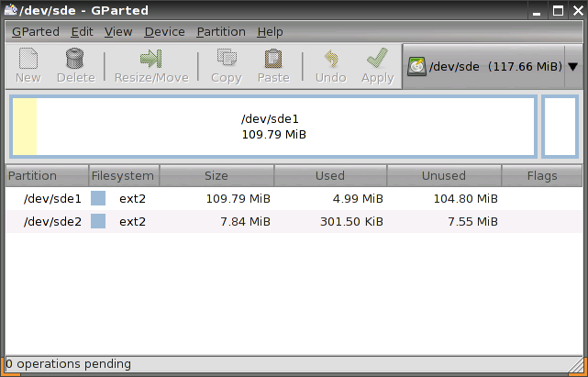The image size is (588, 377).
Task: Click the hard disk icon in device selector
Action: point(417,67)
